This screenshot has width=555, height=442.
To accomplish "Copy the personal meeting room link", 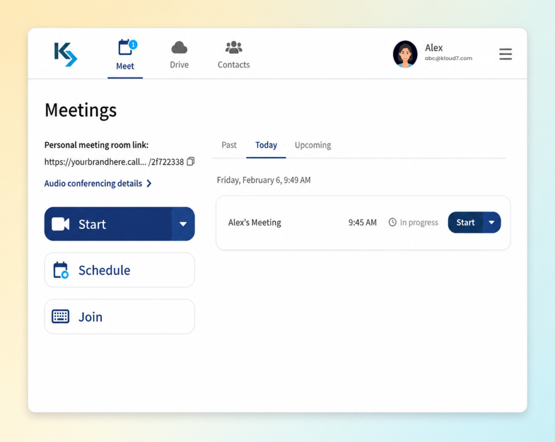I will (191, 161).
